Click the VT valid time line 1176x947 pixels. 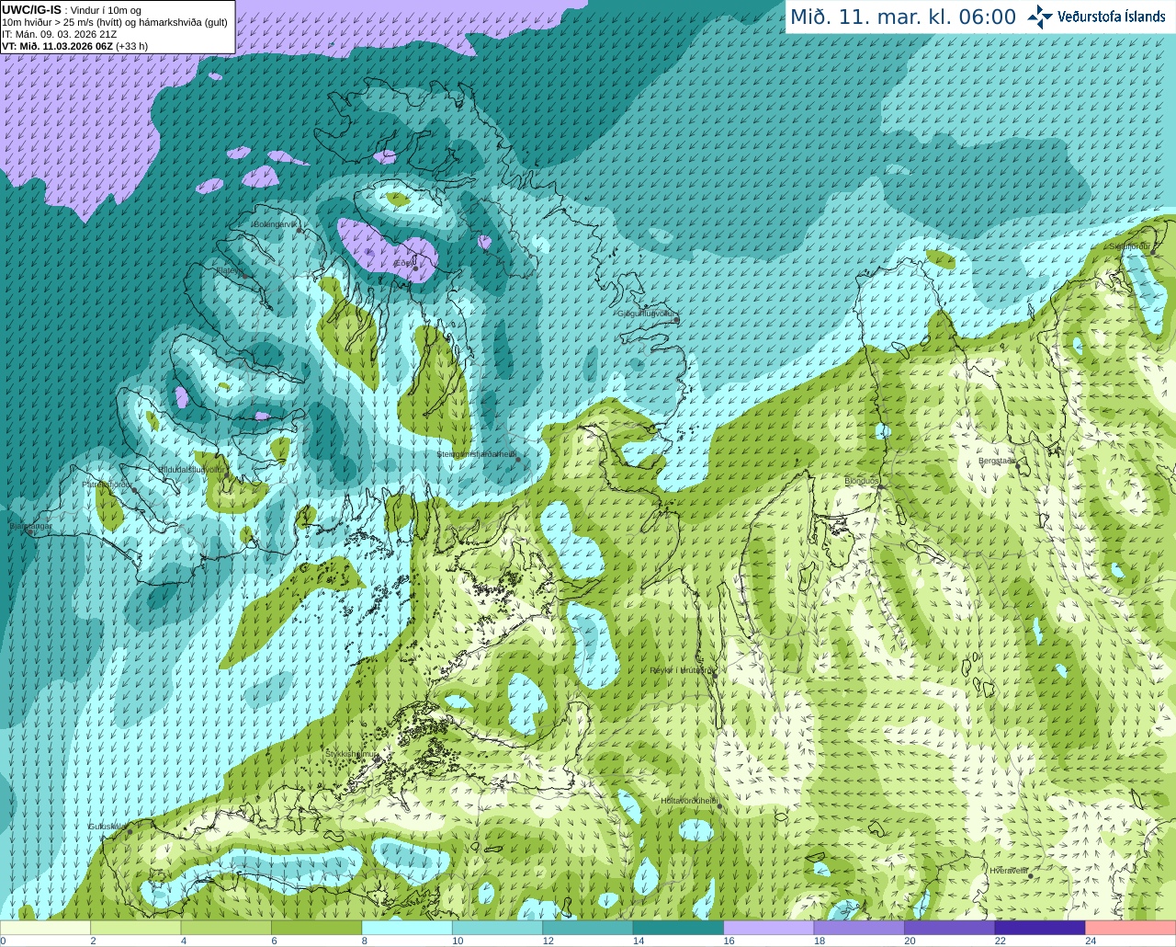click(74, 46)
